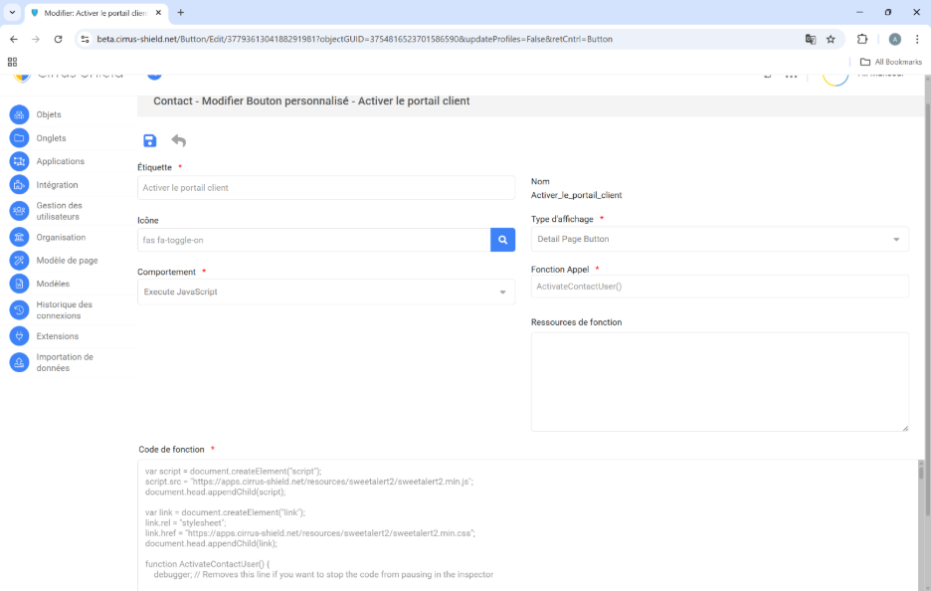The height and width of the screenshot is (591, 931).
Task: Click inside the Ressources de fonction textarea
Action: tap(719, 381)
